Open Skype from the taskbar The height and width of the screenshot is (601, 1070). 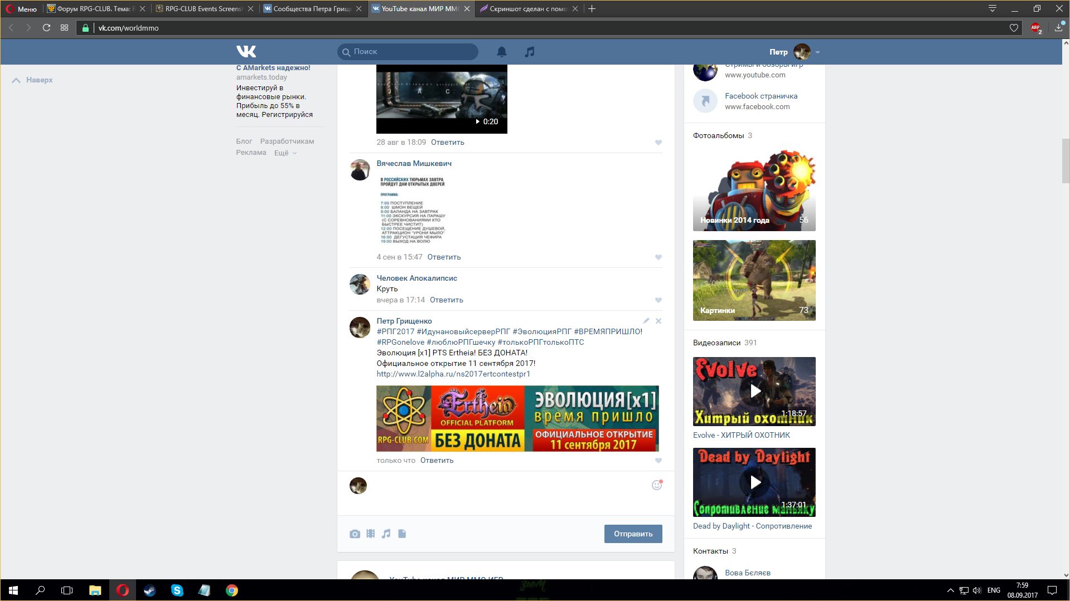(177, 590)
